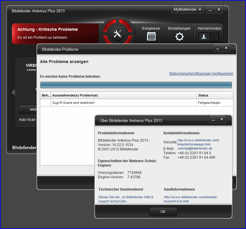Open the Bitdefender Hilfe & Support link
The height and width of the screenshot is (229, 246).
(x=126, y=199)
